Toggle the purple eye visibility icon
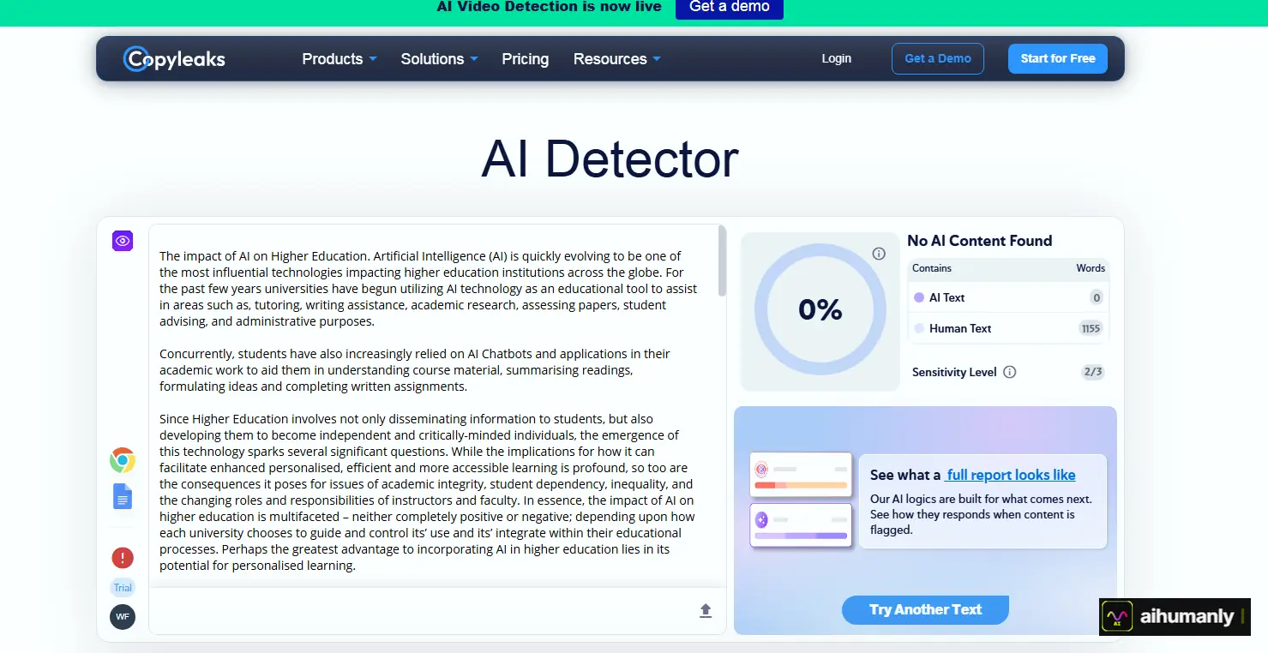The image size is (1268, 653). point(123,241)
